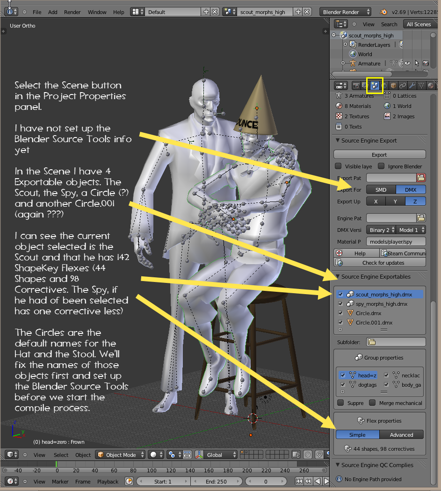The height and width of the screenshot is (491, 441).
Task: Open the Render Layers properties tab
Action: coord(365,86)
